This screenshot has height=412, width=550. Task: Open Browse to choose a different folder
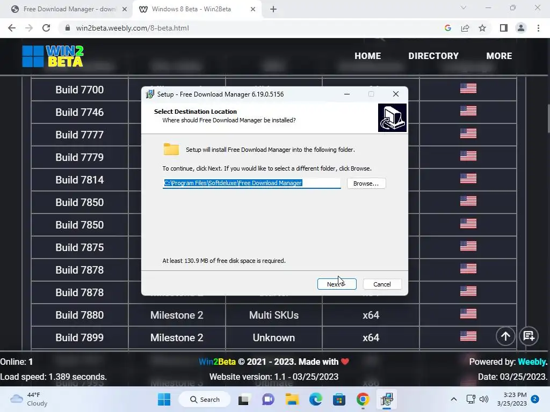coord(366,183)
